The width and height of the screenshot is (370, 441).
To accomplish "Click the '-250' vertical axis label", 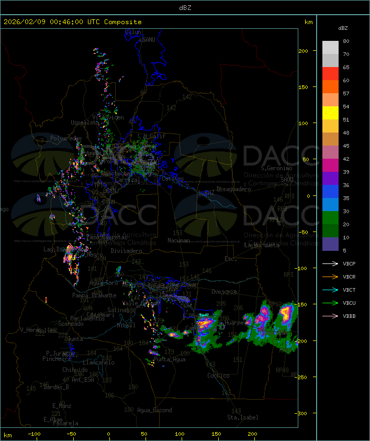I will [302, 377].
